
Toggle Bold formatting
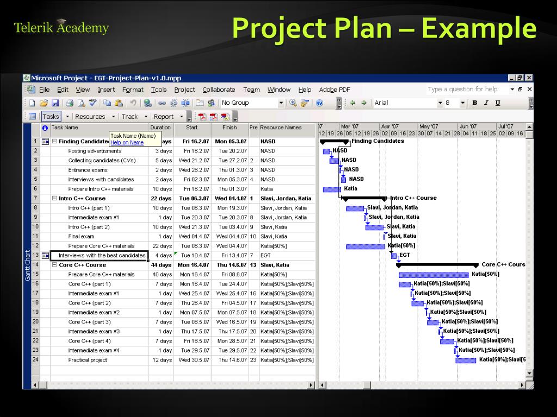tap(474, 103)
